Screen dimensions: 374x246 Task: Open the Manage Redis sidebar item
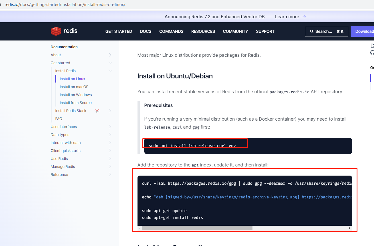[x=63, y=166]
